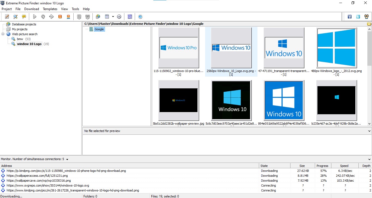
Task: Select the p.kindpng.com 115-1150980 download row
Action: (x=186, y=171)
